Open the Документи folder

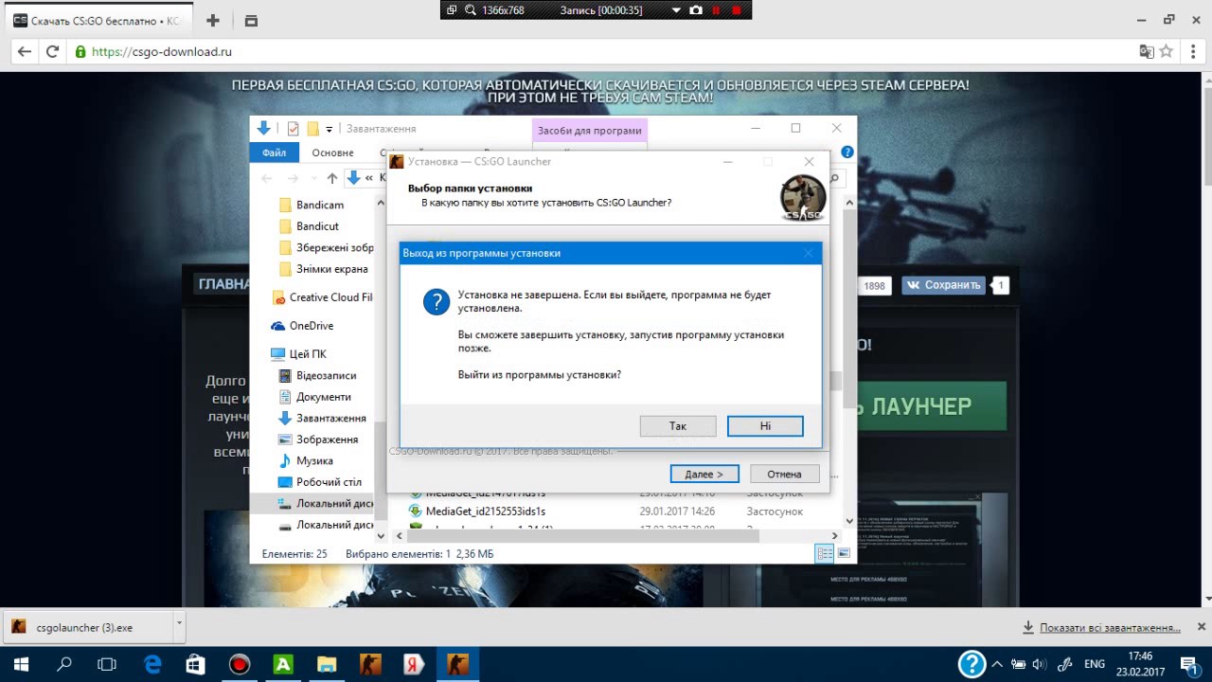click(x=323, y=397)
